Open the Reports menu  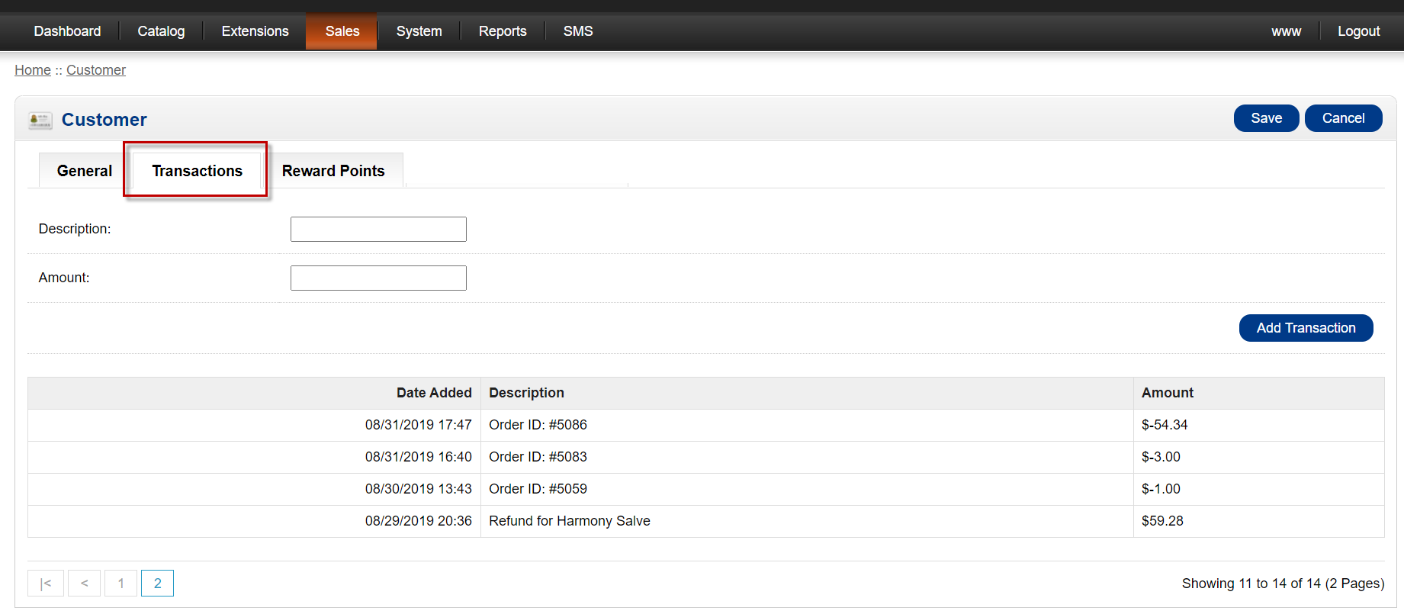click(x=503, y=31)
